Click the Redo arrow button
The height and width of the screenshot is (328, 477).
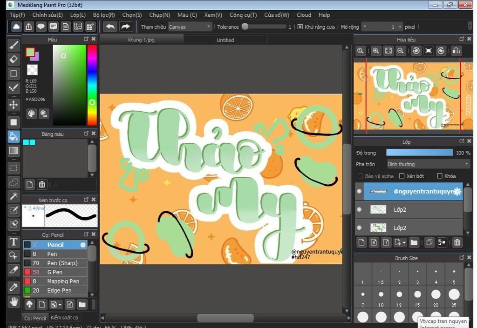pos(125,27)
